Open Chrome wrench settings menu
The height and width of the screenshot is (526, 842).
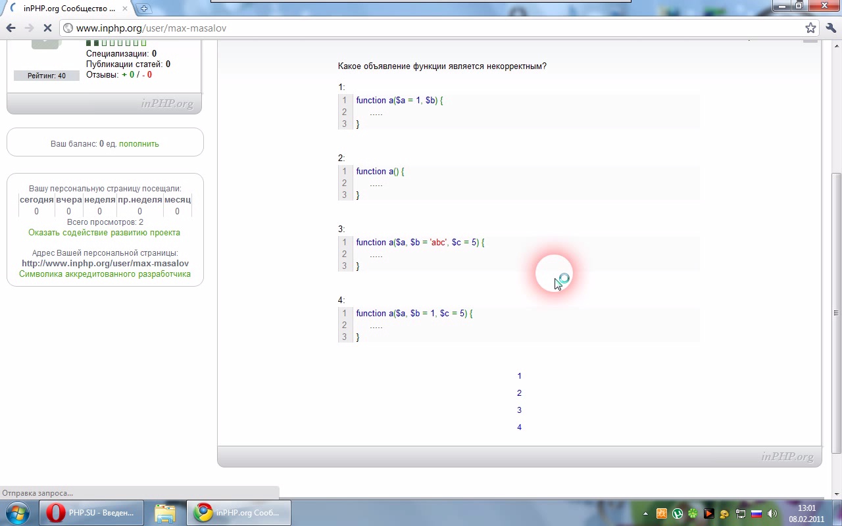830,28
